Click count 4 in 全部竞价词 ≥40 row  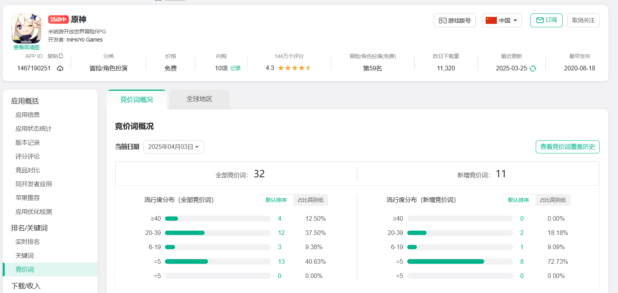click(x=280, y=218)
